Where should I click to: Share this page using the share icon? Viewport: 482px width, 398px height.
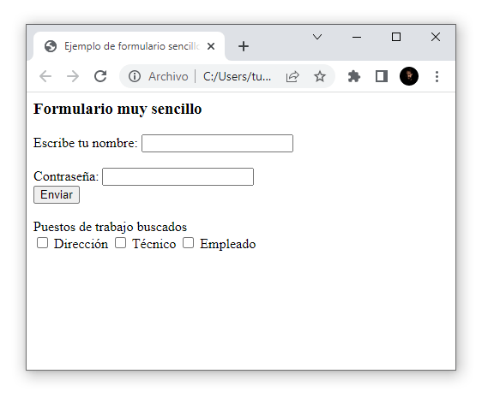292,76
